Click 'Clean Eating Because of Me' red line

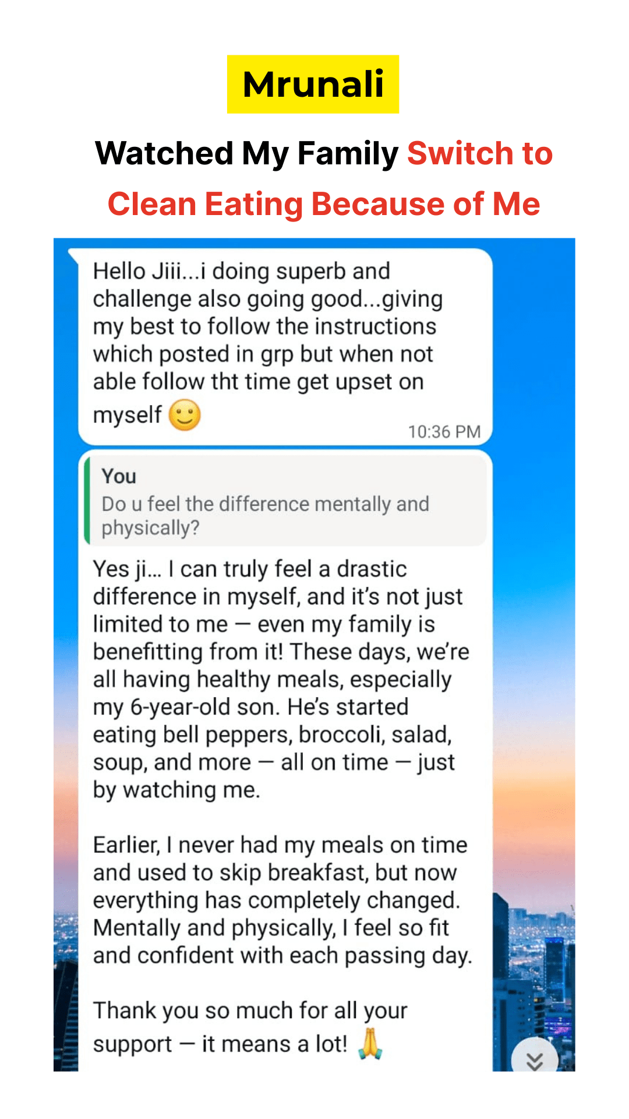(x=324, y=204)
